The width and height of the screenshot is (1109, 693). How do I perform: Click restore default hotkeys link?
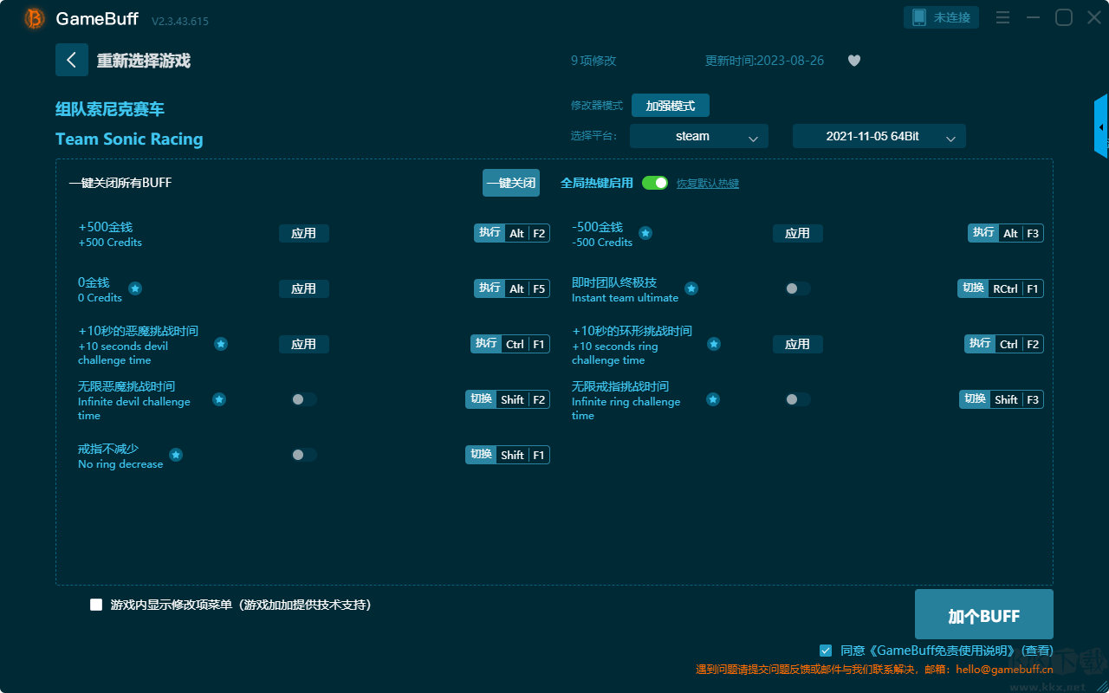[708, 184]
